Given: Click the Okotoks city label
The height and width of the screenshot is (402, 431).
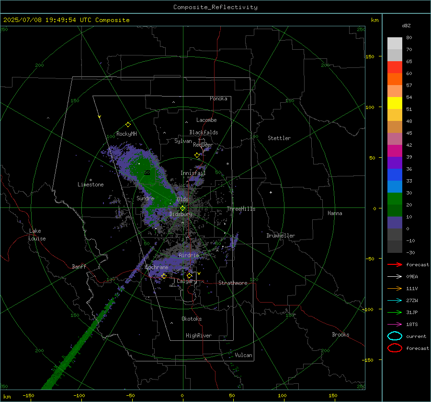Looking at the screenshot, I should pos(192,319).
